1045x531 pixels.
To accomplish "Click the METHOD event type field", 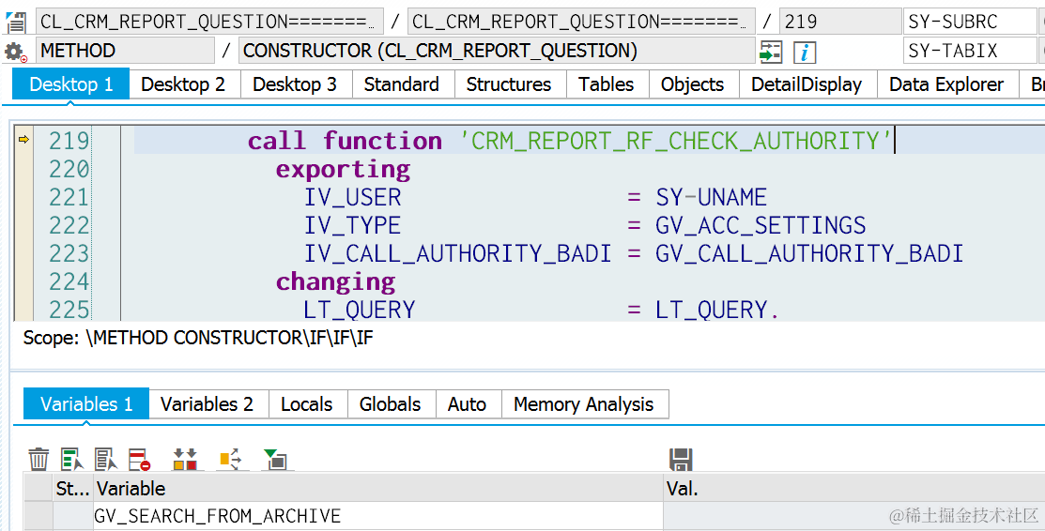I will click(125, 51).
